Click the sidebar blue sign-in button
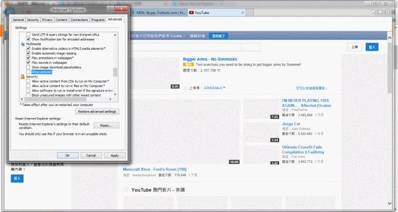The image size is (398, 212). point(17,179)
